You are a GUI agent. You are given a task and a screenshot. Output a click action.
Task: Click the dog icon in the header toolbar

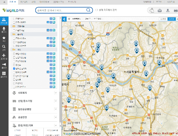click(x=152, y=10)
